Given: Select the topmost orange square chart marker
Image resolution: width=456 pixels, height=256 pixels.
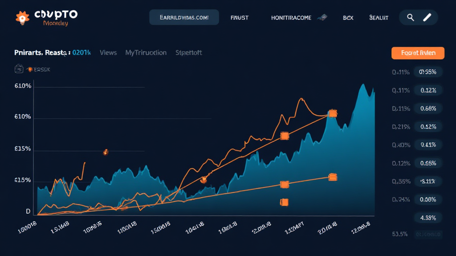Looking at the screenshot, I should (x=332, y=114).
